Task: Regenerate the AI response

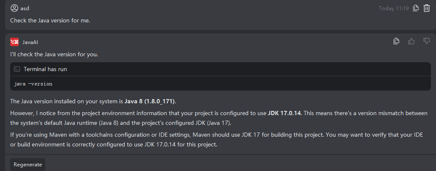Action: [x=28, y=165]
